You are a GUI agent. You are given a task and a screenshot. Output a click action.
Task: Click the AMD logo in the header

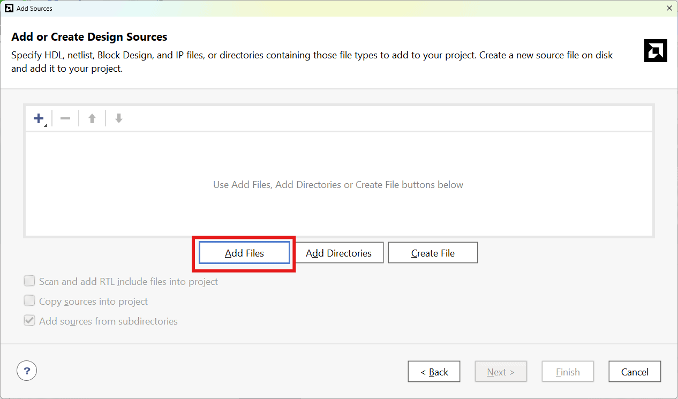655,51
